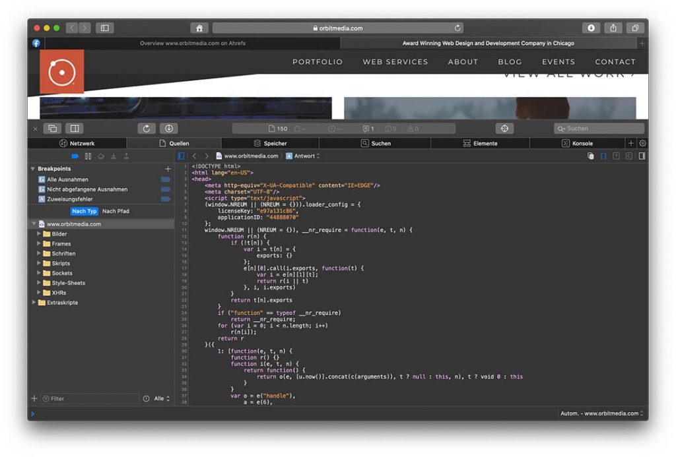Toggle code coverage C button

(x=629, y=156)
